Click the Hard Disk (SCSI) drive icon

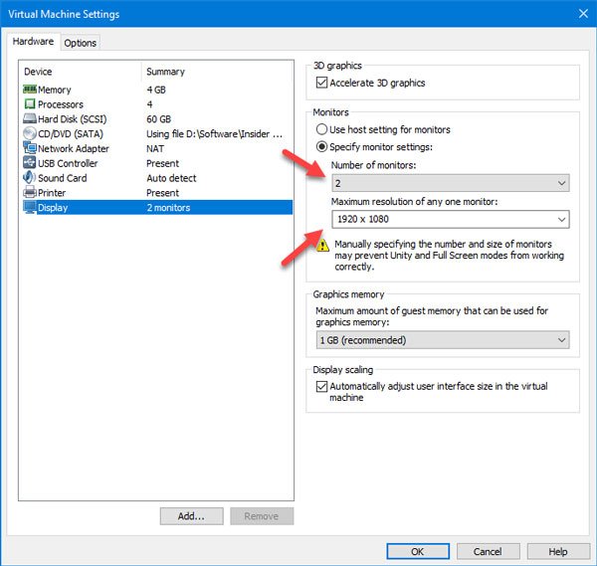(29, 118)
